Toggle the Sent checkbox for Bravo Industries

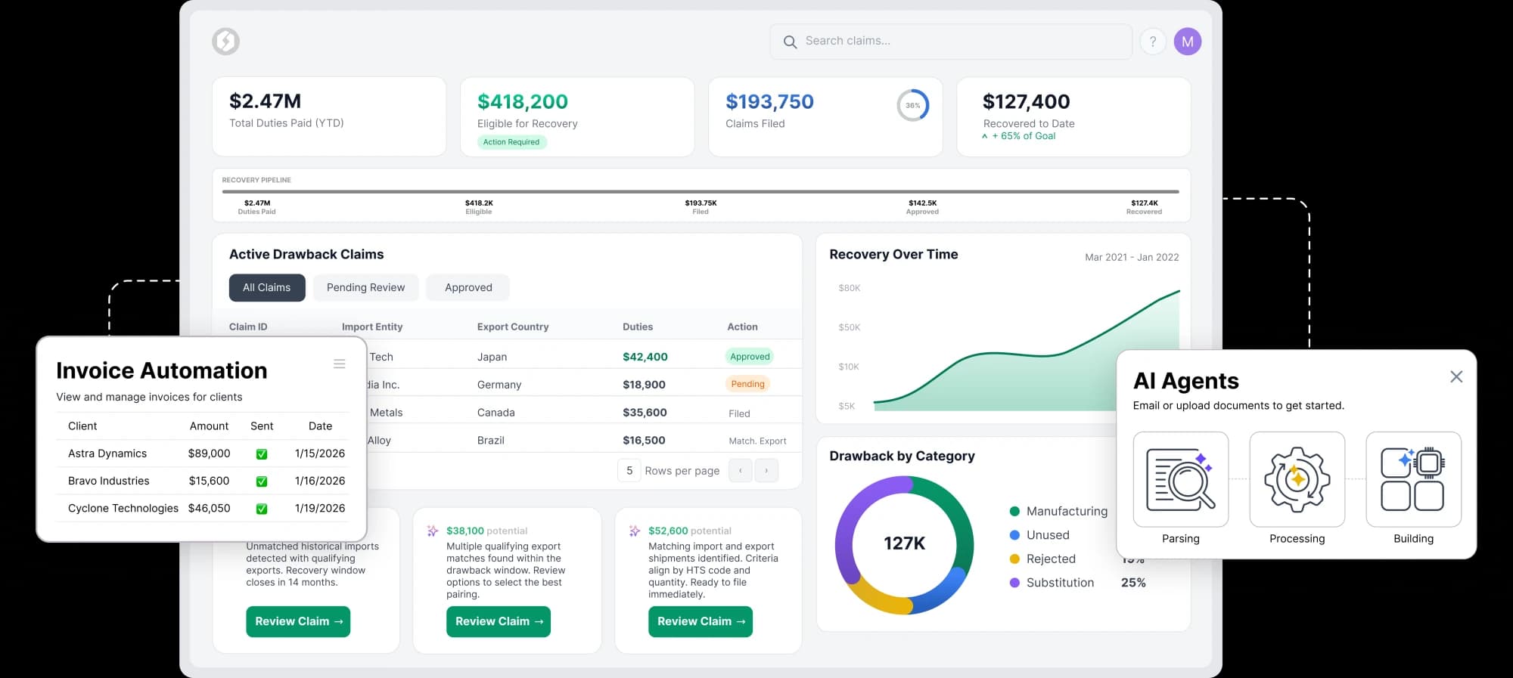tap(262, 481)
